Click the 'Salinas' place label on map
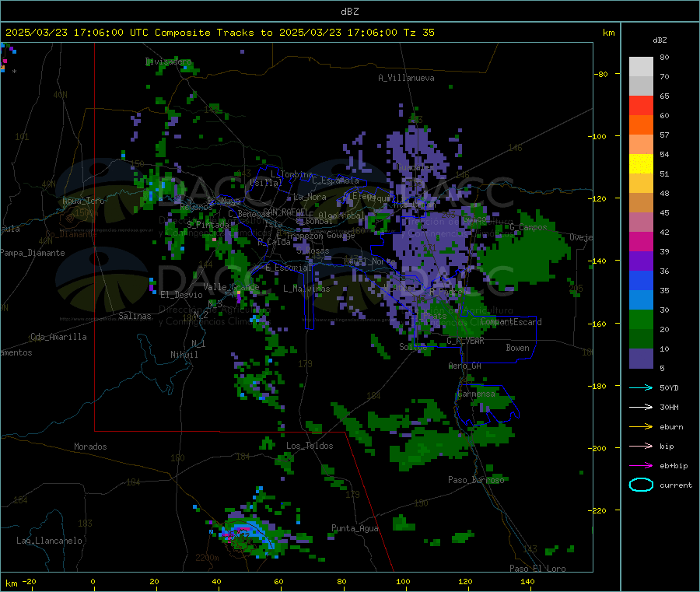Image resolution: width=700 pixels, height=592 pixels. coord(135,316)
